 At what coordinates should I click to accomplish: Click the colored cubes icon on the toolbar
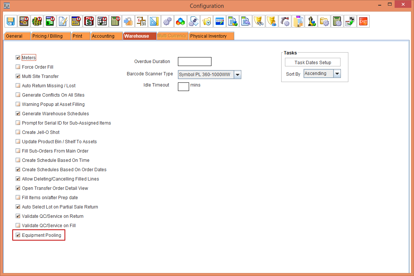point(180,21)
